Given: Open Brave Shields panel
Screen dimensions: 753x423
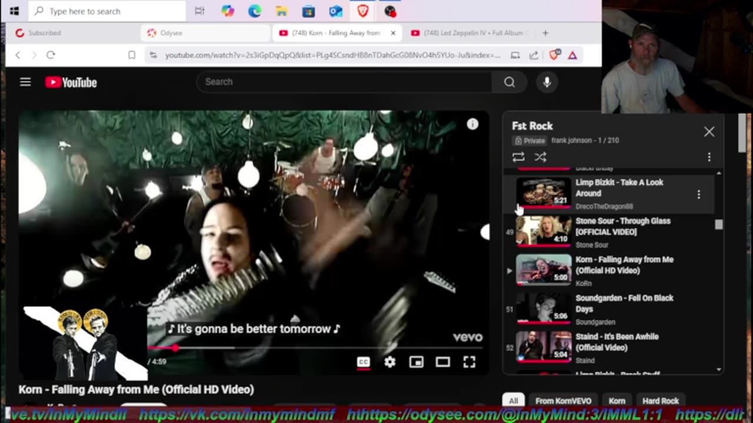Looking at the screenshot, I should point(554,55).
